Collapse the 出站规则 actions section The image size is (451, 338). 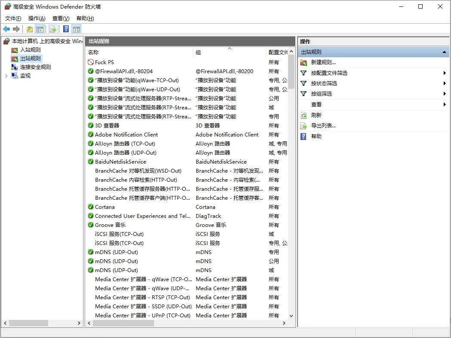(444, 52)
